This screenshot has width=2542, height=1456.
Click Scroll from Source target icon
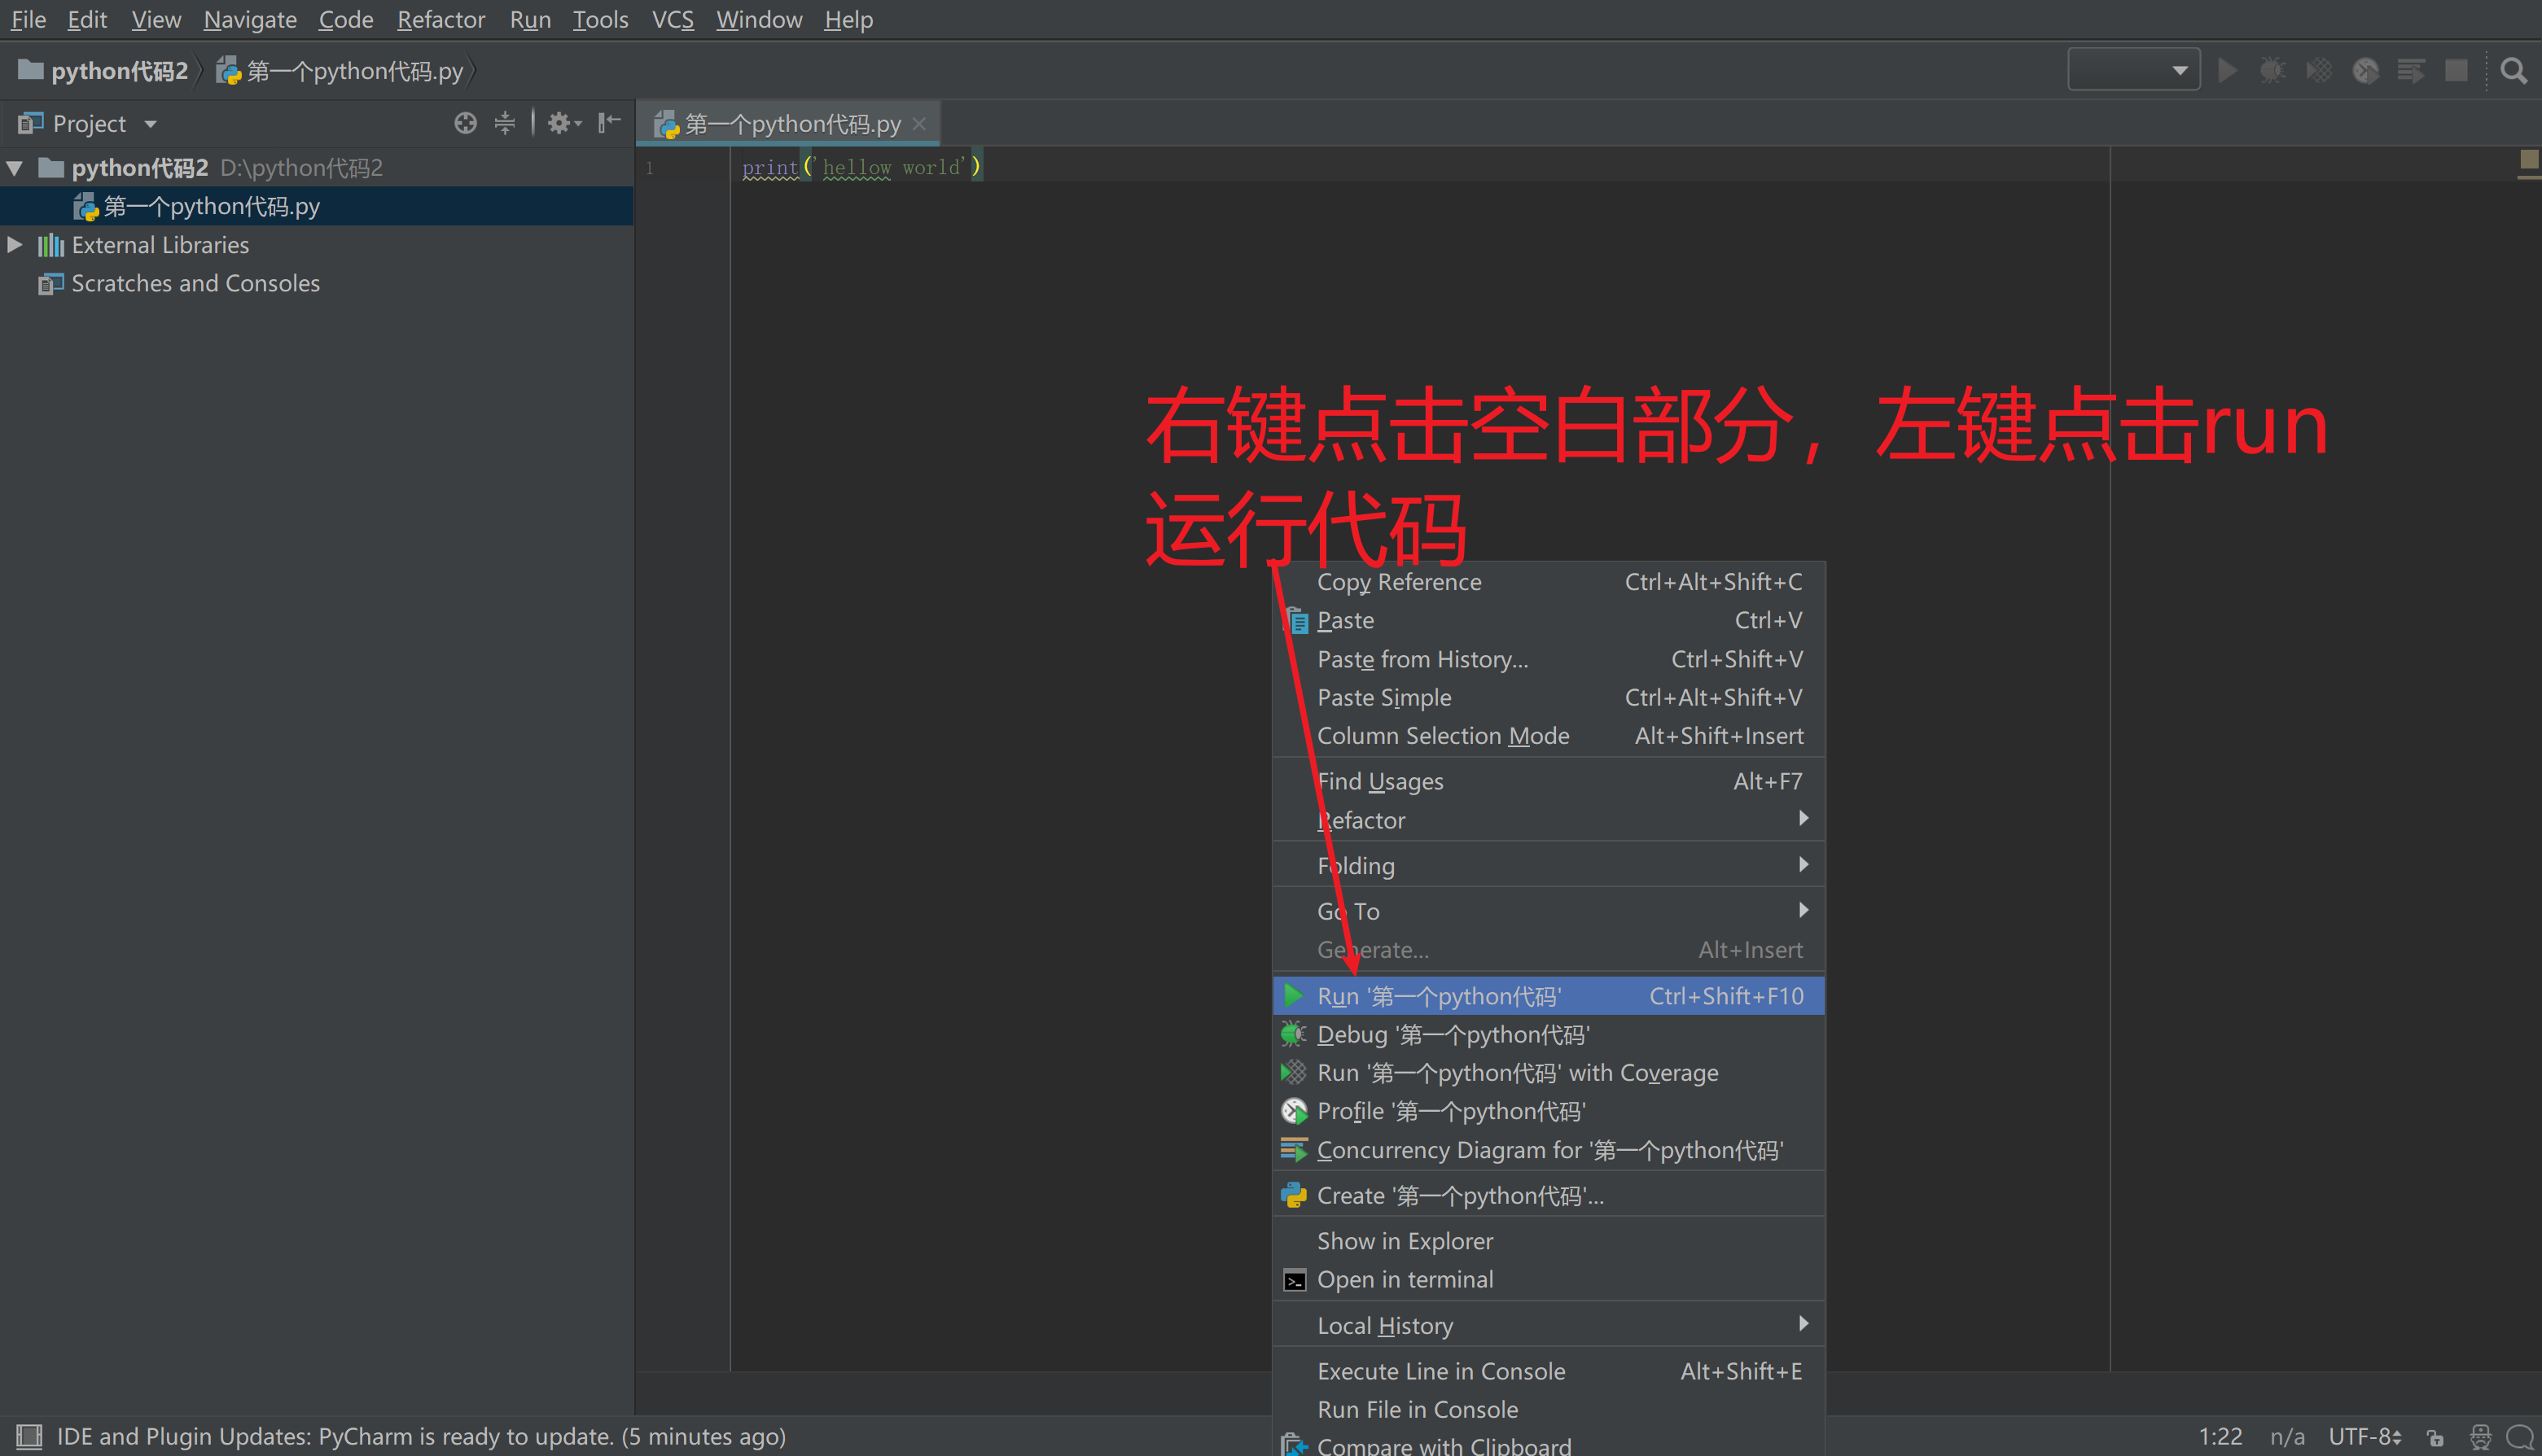(465, 123)
